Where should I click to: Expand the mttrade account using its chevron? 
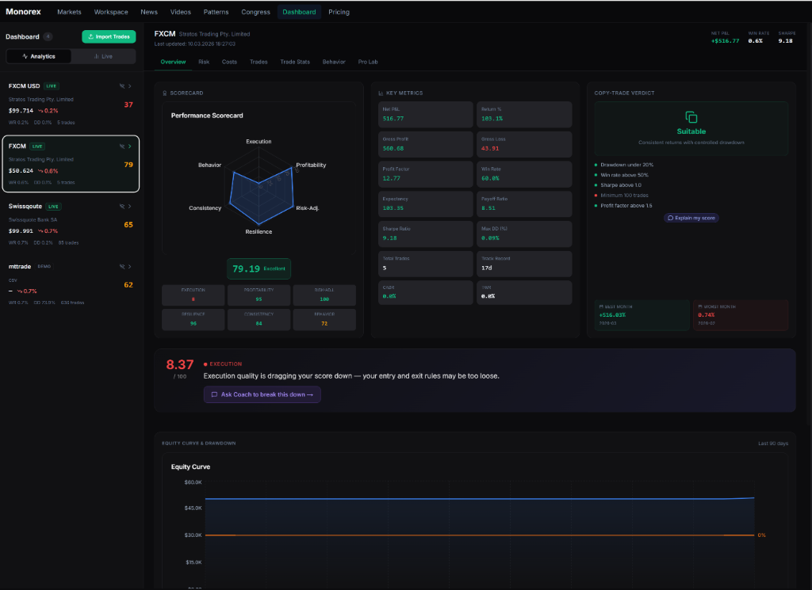click(128, 266)
